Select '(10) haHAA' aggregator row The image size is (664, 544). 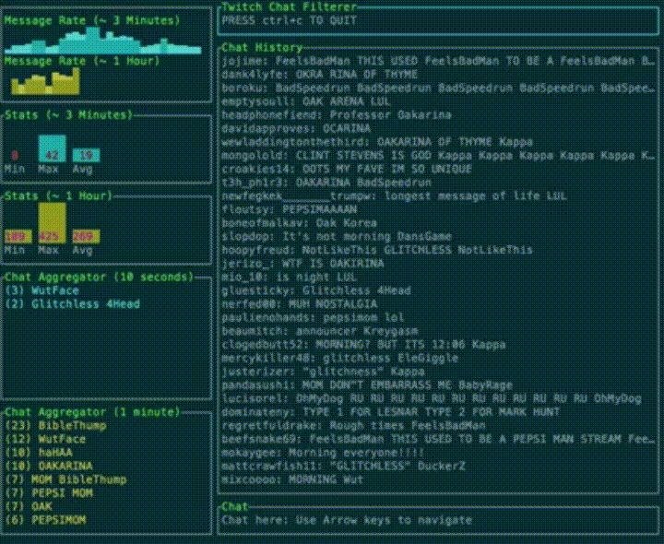pyautogui.click(x=39, y=453)
